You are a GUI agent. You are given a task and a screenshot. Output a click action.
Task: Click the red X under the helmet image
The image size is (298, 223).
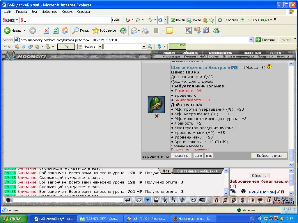click(x=157, y=116)
